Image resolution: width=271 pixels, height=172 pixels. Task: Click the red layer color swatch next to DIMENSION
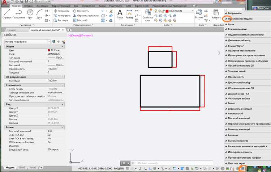coord(167,11)
